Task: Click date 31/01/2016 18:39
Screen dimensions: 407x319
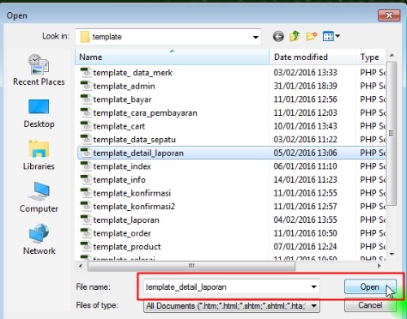Action: [x=305, y=86]
